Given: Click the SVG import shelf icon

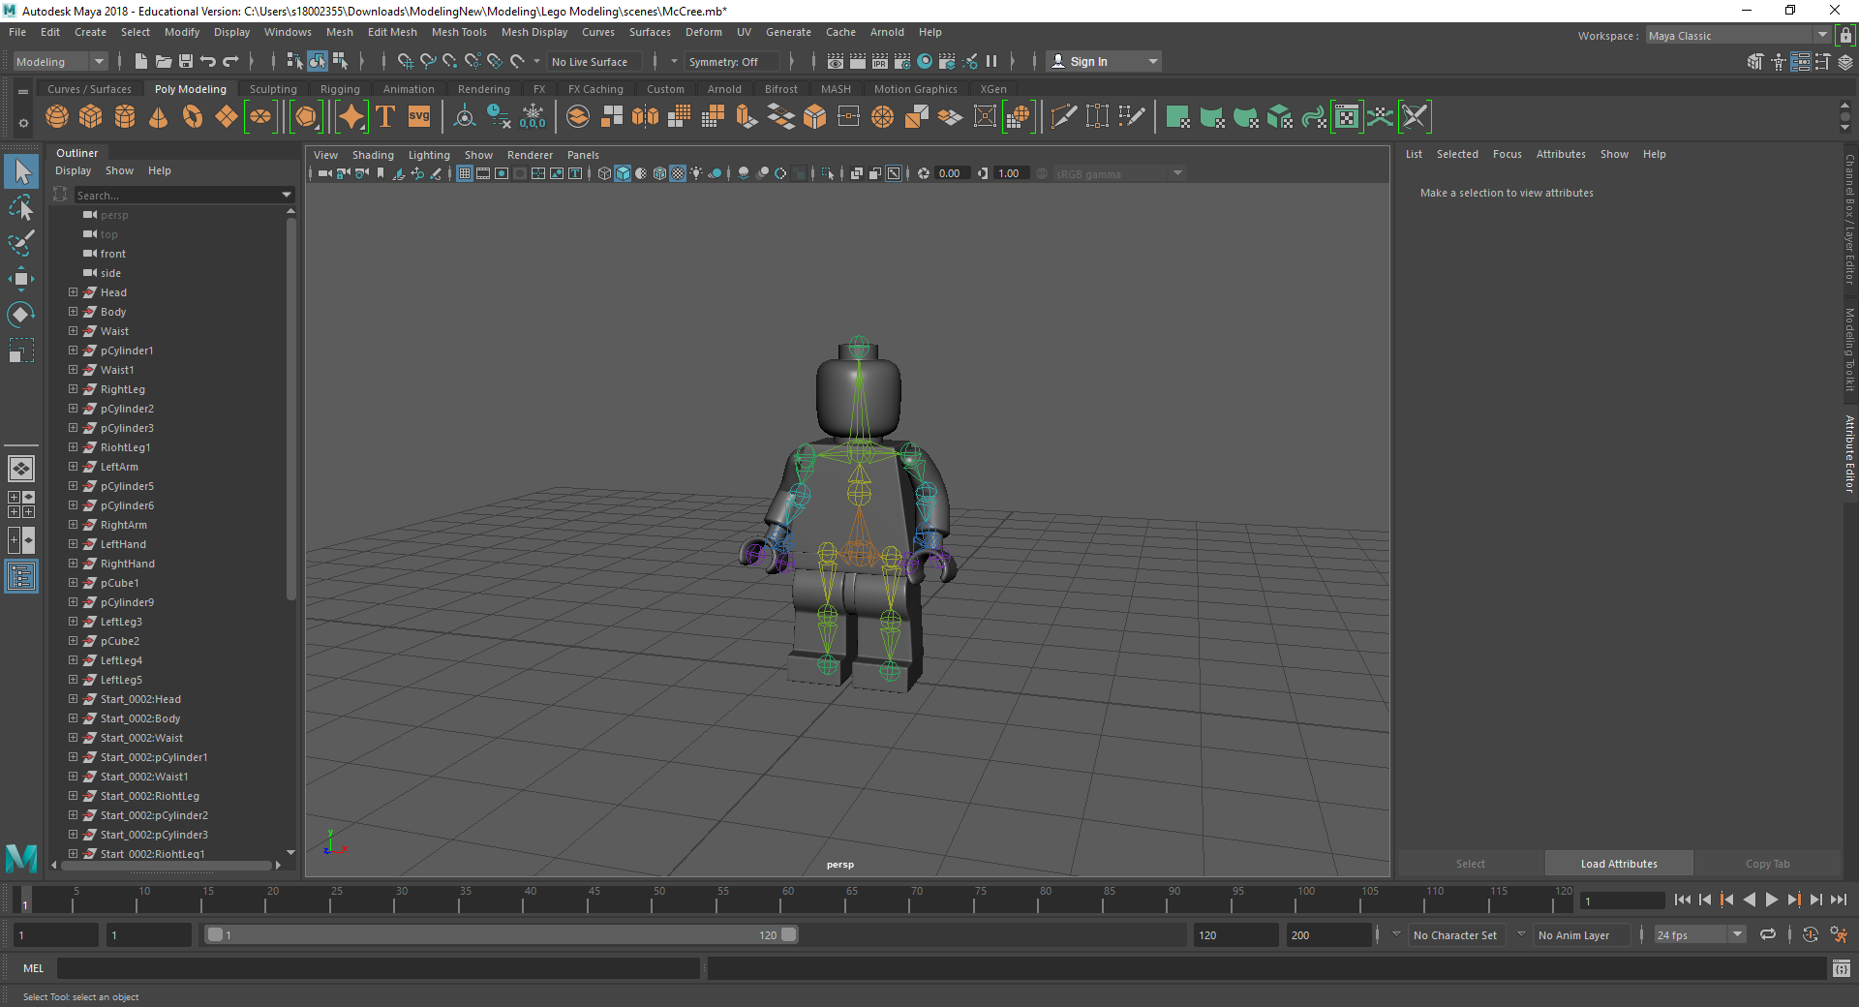Looking at the screenshot, I should [419, 117].
